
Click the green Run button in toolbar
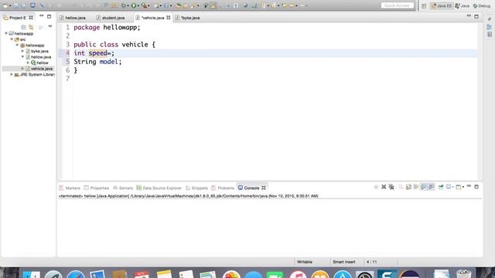(134, 5)
